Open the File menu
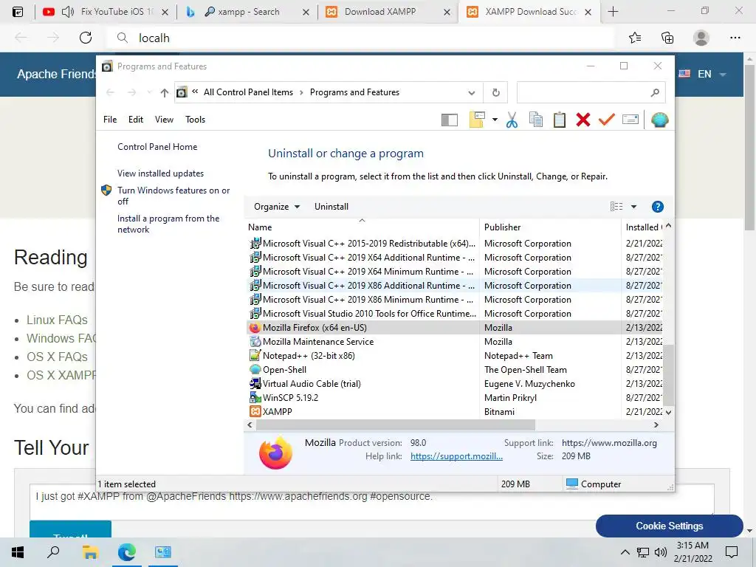The height and width of the screenshot is (567, 756). click(x=110, y=120)
